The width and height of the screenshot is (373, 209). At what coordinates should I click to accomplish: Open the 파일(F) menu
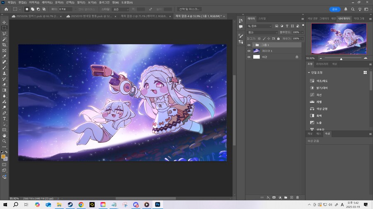pos(12,2)
